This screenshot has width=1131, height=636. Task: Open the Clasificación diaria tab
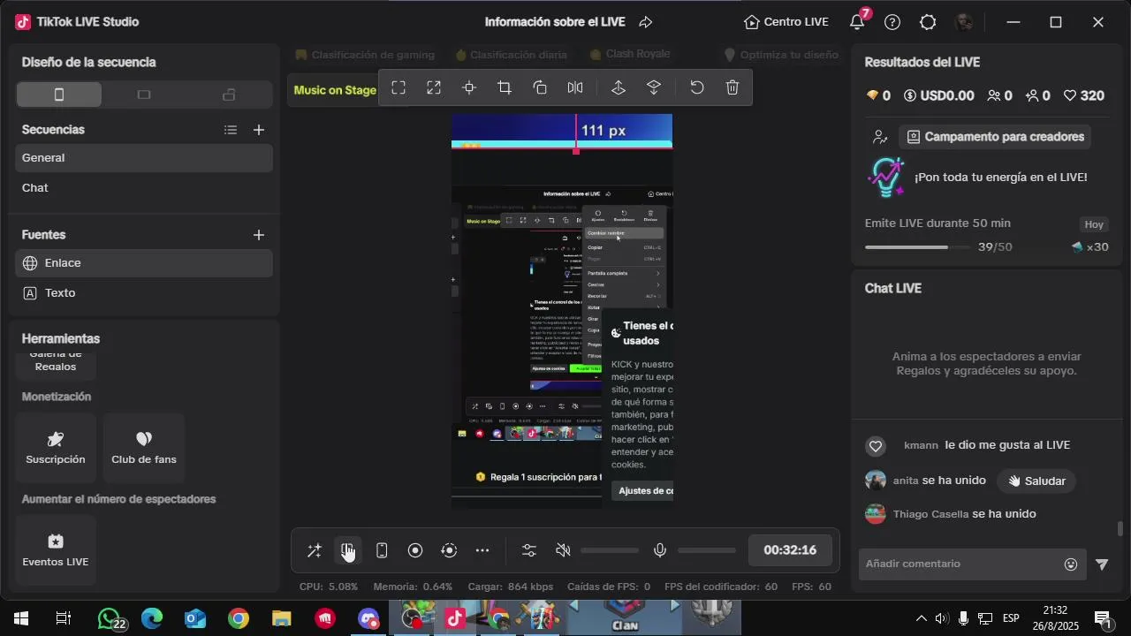point(510,55)
